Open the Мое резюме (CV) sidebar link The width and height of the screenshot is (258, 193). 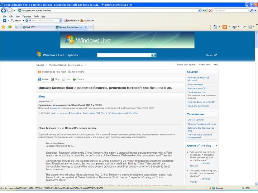(x=197, y=89)
